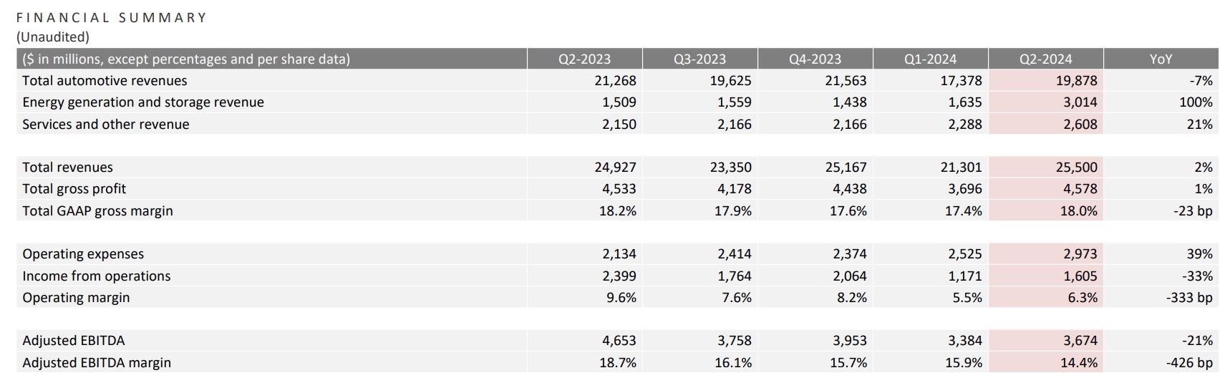Select the Adjusted EBITDA margin row label

pos(97,363)
